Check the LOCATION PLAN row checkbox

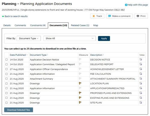[7, 83]
